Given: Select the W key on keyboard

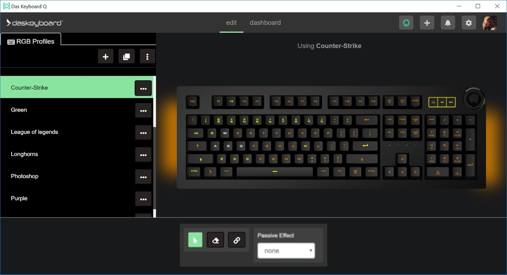Looking at the screenshot, I should coord(225,133).
